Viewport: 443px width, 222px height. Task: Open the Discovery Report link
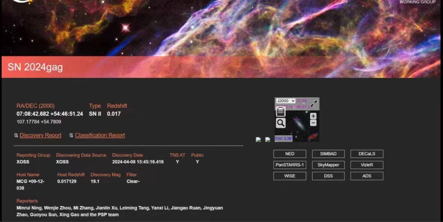40,135
